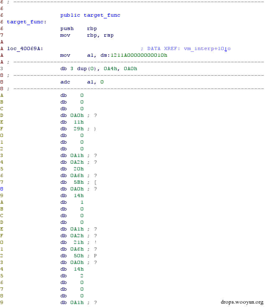Screen dimensions: 265x307
Task: Select operand ds:1211A0000000010h
Action: click(134, 56)
